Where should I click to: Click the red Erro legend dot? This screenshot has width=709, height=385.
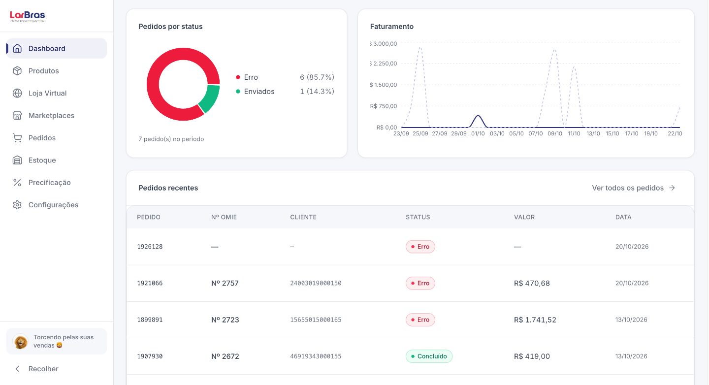point(238,77)
